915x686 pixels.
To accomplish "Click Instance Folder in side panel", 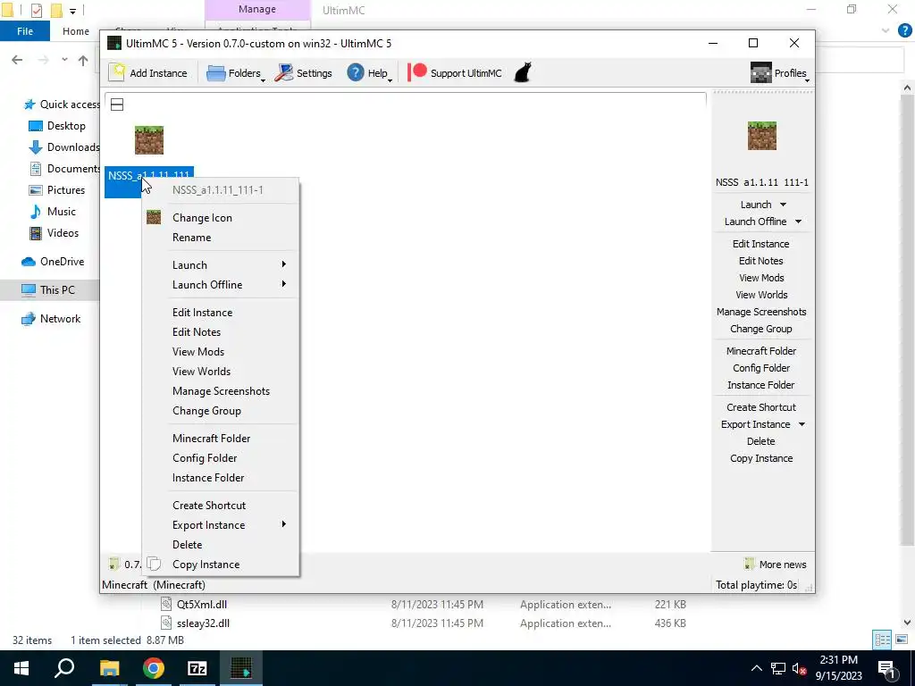I will 761,385.
